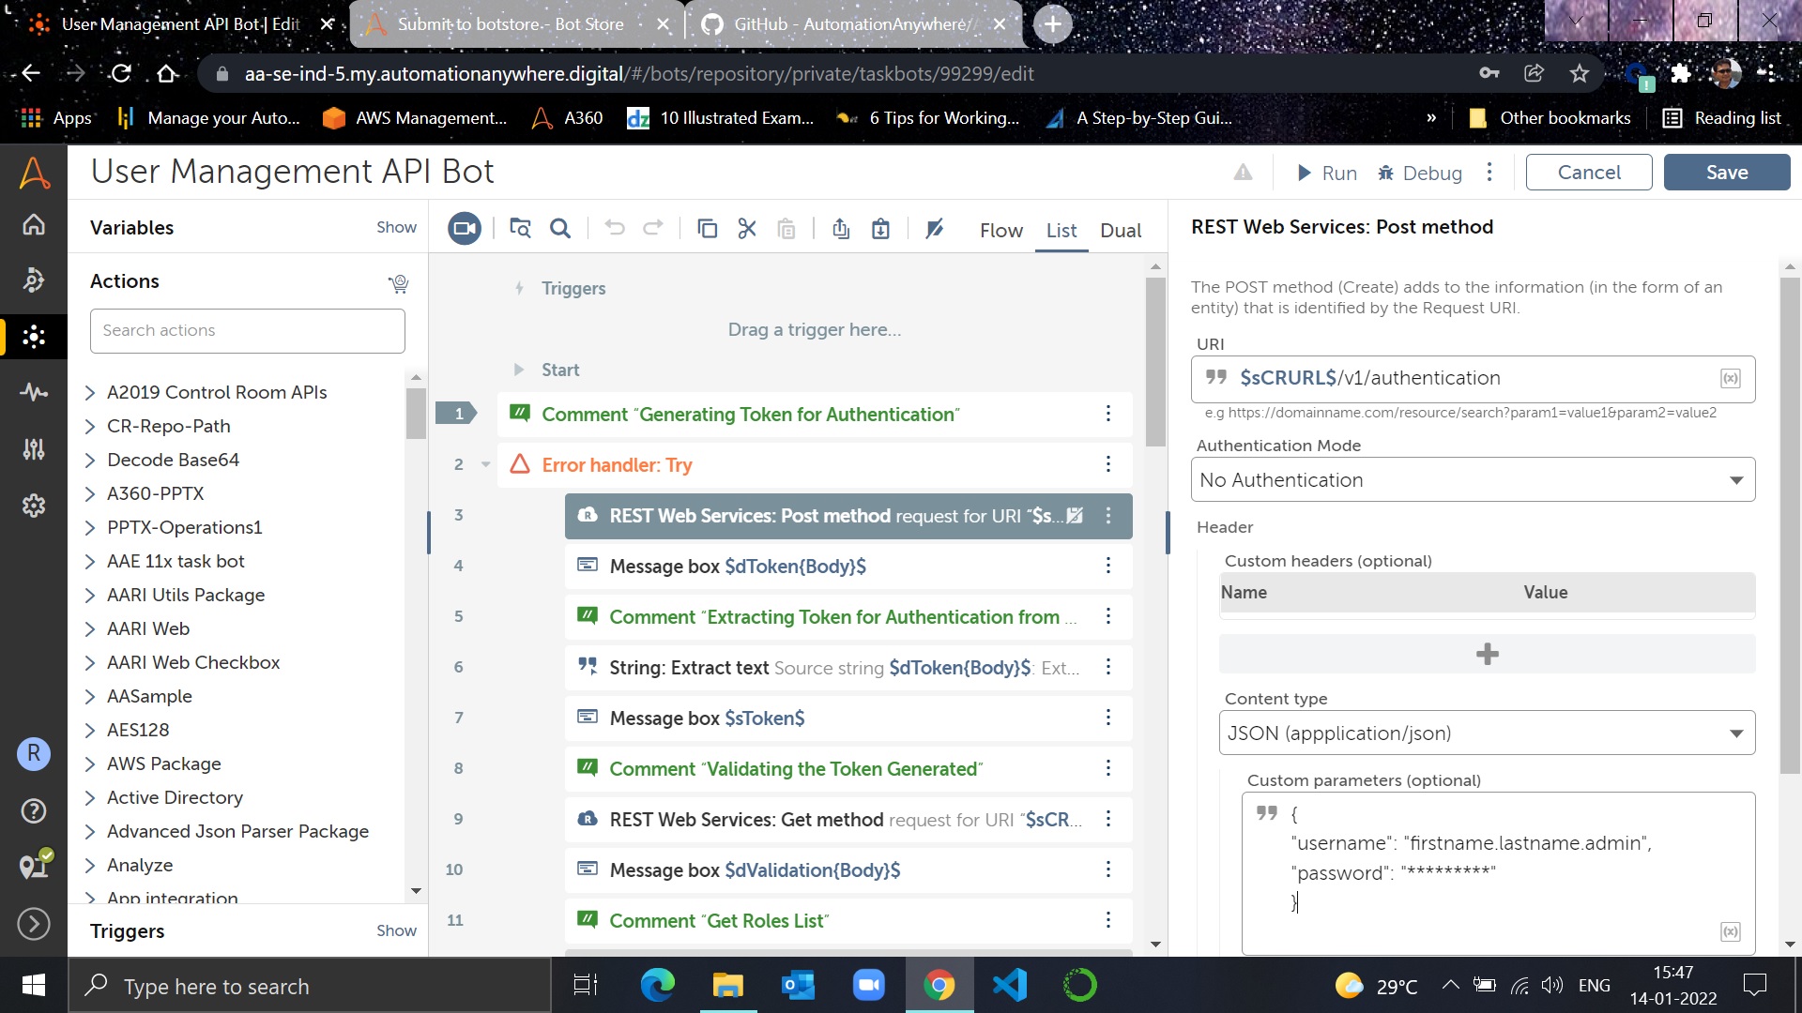Image resolution: width=1802 pixels, height=1013 pixels.
Task: Open Authentication Mode dropdown
Action: coord(1472,480)
